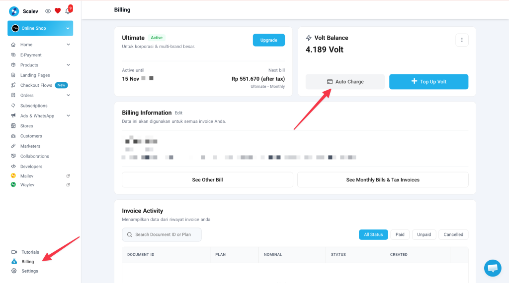Click the 4.189 Volt balance value
The height and width of the screenshot is (283, 509).
[324, 50]
